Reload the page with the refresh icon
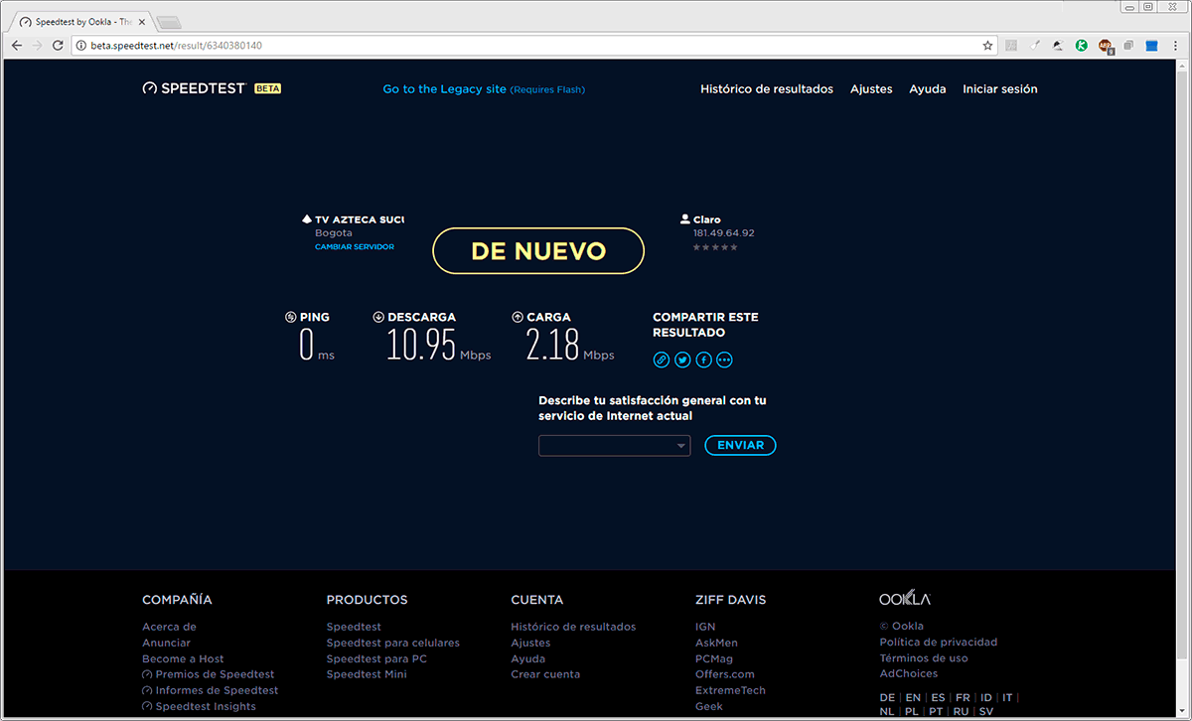The image size is (1192, 721). pos(58,46)
